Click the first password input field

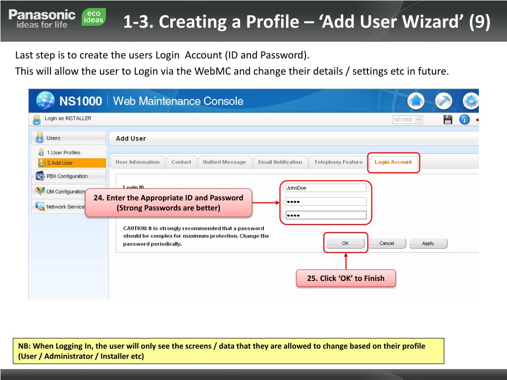326,202
